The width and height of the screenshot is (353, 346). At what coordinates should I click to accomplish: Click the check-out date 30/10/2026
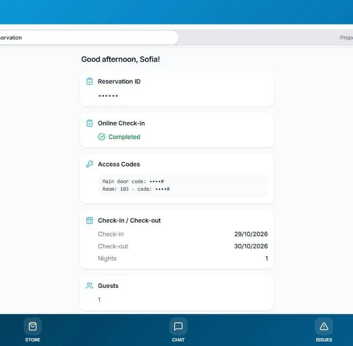click(x=251, y=246)
